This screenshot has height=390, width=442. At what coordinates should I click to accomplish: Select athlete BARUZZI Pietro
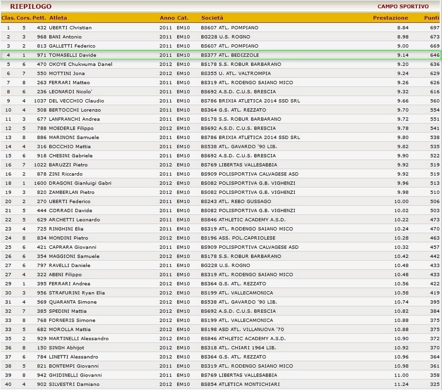[68, 164]
